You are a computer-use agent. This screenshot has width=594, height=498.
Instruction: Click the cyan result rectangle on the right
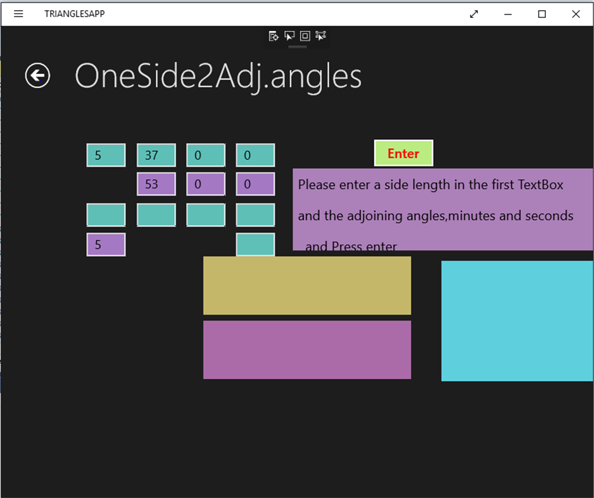(x=516, y=320)
